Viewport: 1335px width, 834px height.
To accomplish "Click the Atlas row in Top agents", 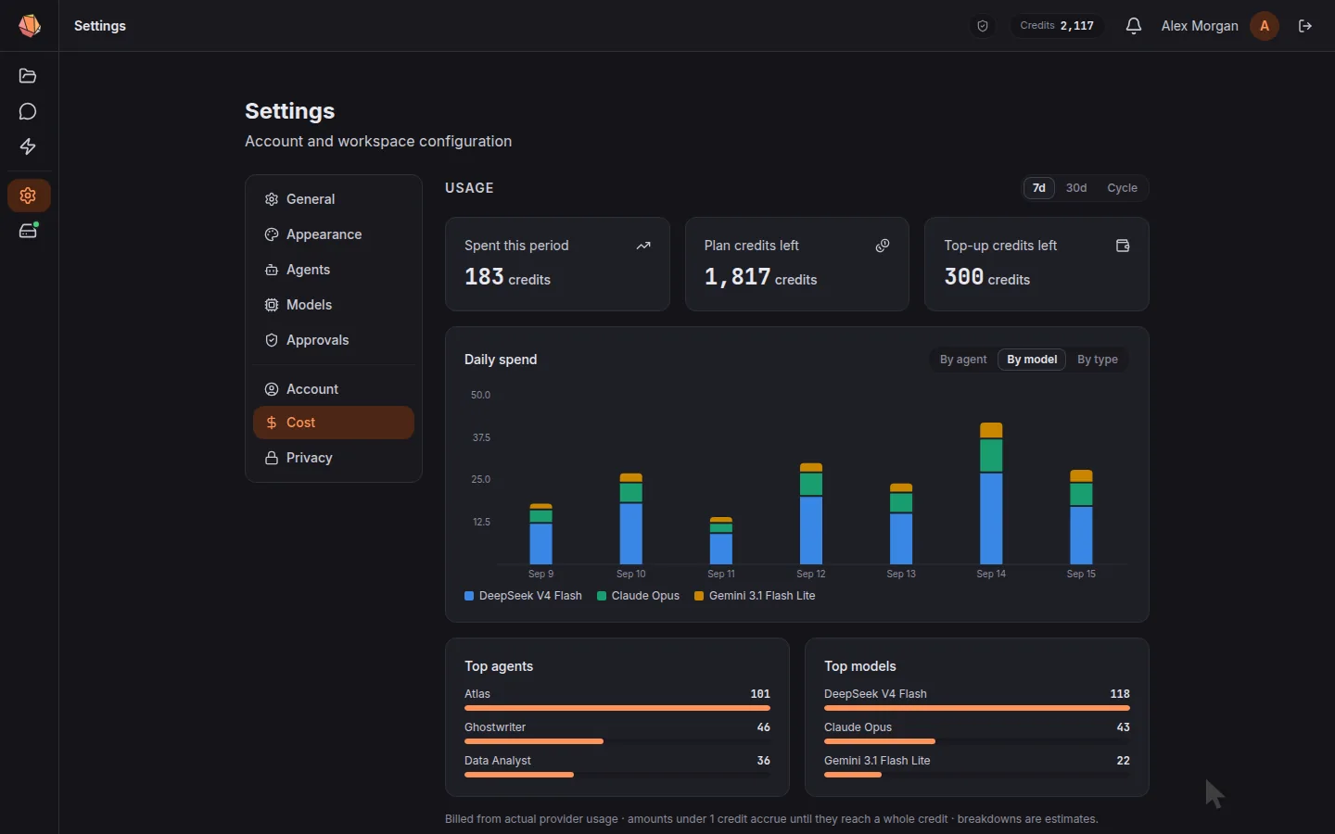I will [x=617, y=700].
